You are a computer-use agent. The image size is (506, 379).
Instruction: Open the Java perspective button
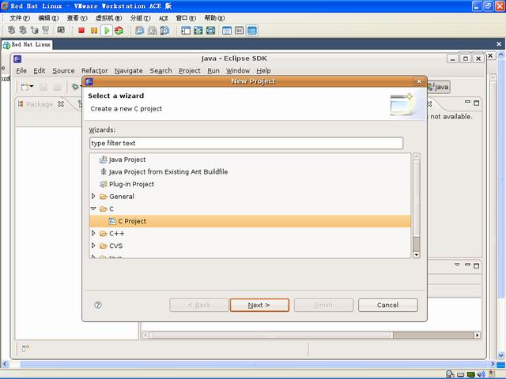[x=439, y=87]
